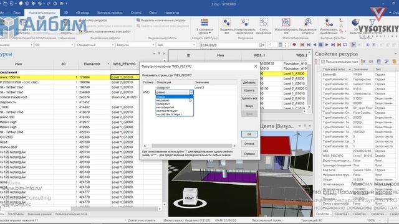This screenshot has height=224, width=399.
Task: Click the record red dot playback icon
Action: [x=294, y=45]
